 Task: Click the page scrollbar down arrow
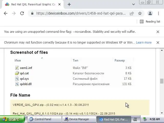[162, 113]
